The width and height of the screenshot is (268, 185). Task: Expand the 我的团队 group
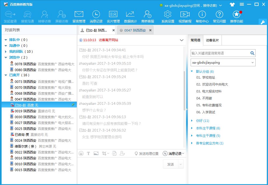(6, 52)
